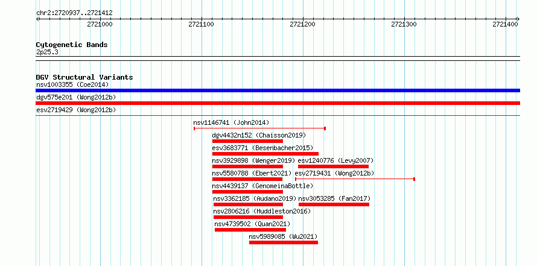Click the 2721100 ruler tick label

[x=201, y=24]
